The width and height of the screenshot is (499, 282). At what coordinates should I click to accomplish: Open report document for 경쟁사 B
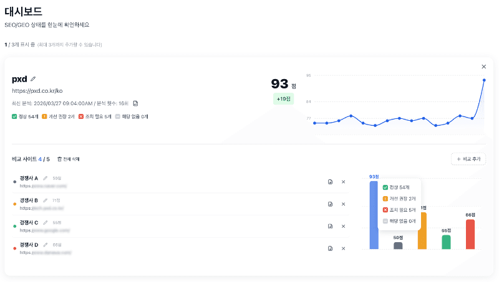[331, 204]
